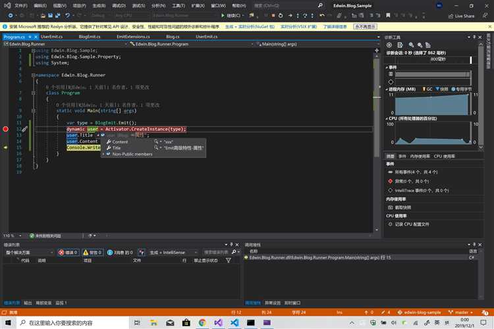Image resolution: width=494 pixels, height=329 pixels.
Task: Switch to the 内存使用率 diagnostics tab
Action: 420,156
